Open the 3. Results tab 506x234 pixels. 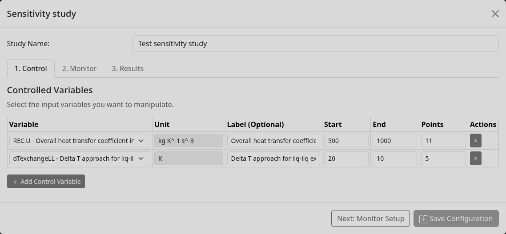[128, 68]
